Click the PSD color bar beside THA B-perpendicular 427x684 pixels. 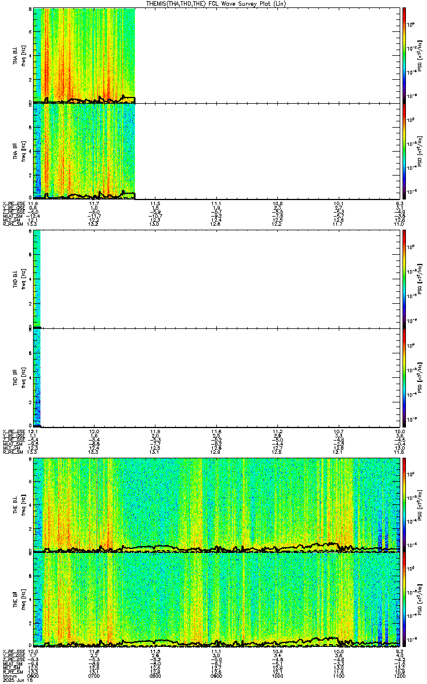pos(404,55)
